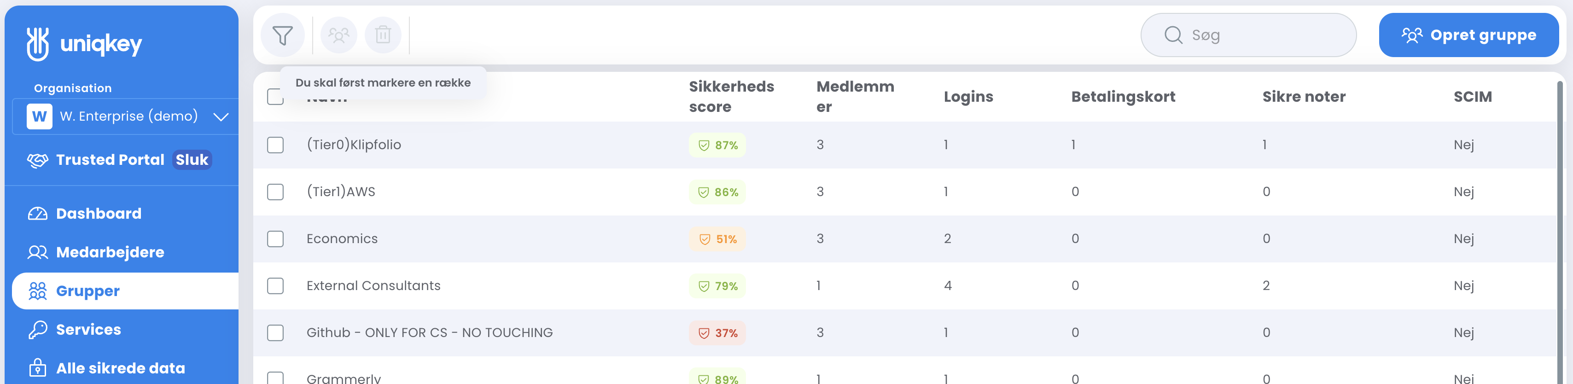This screenshot has width=1573, height=384.
Task: Open the filter funnel icon
Action: pyautogui.click(x=282, y=35)
